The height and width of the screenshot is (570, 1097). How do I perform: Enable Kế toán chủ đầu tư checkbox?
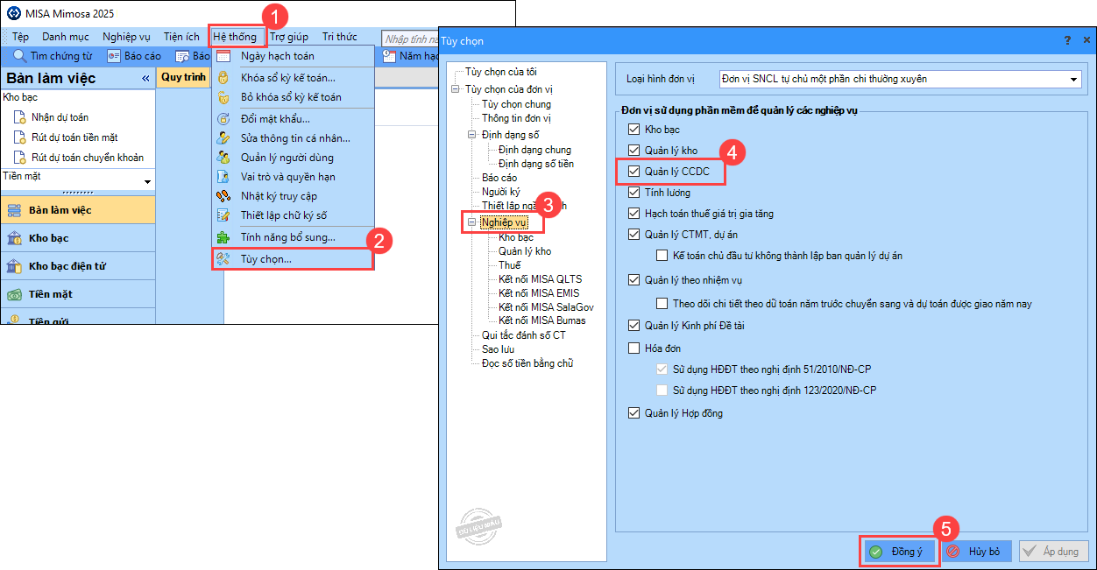coord(662,256)
